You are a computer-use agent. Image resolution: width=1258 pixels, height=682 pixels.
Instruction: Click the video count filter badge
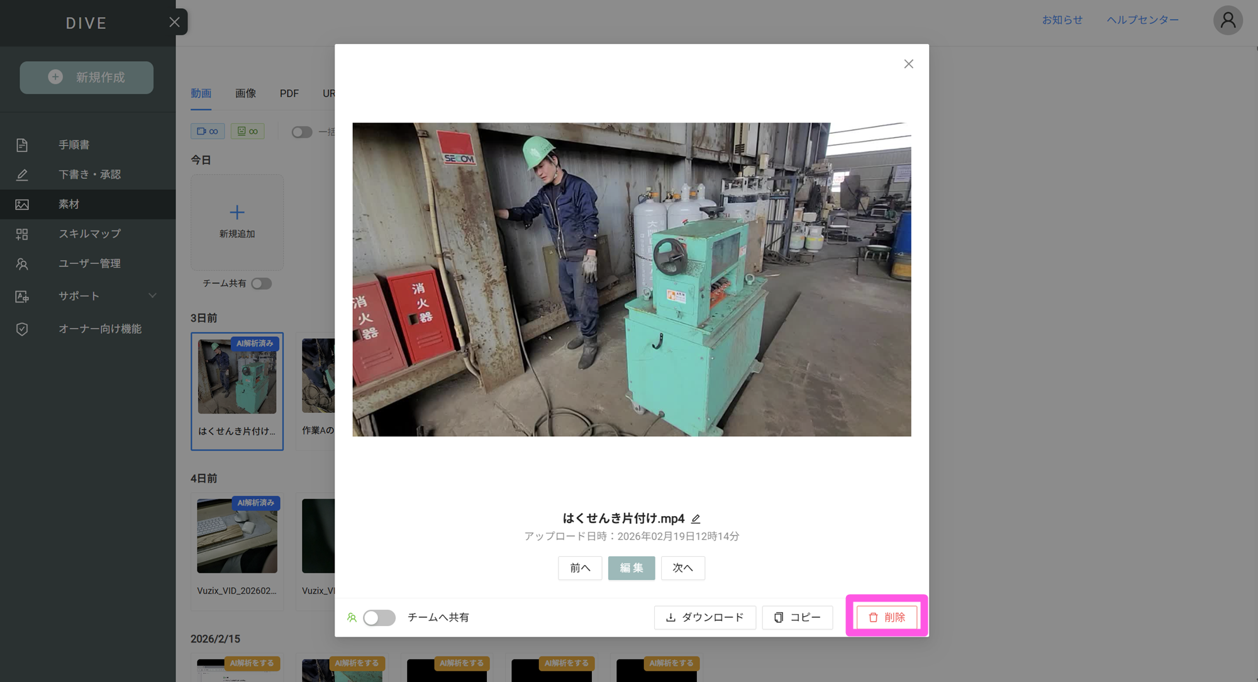208,131
